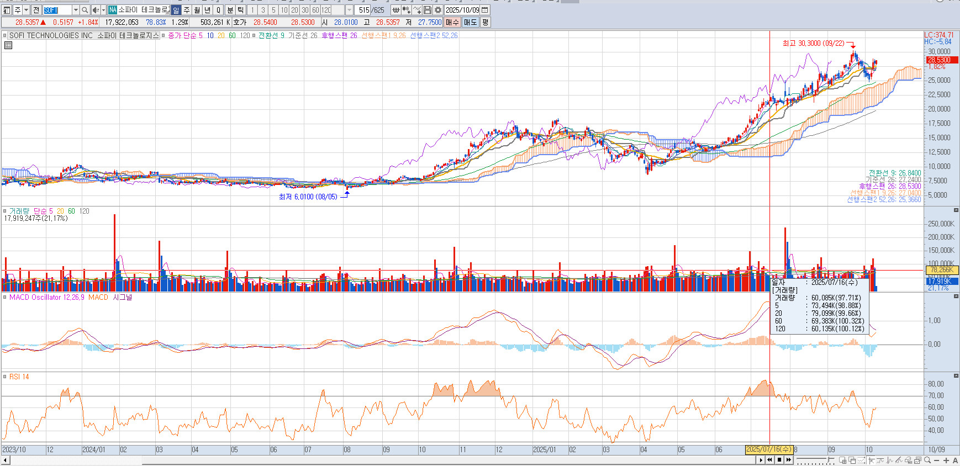Viewport: 960px width, 466px height.
Task: Select the minute (분) chart tab
Action: coord(230,10)
